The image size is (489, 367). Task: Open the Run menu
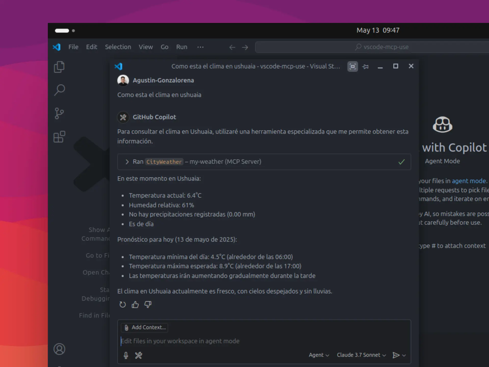[x=182, y=47]
